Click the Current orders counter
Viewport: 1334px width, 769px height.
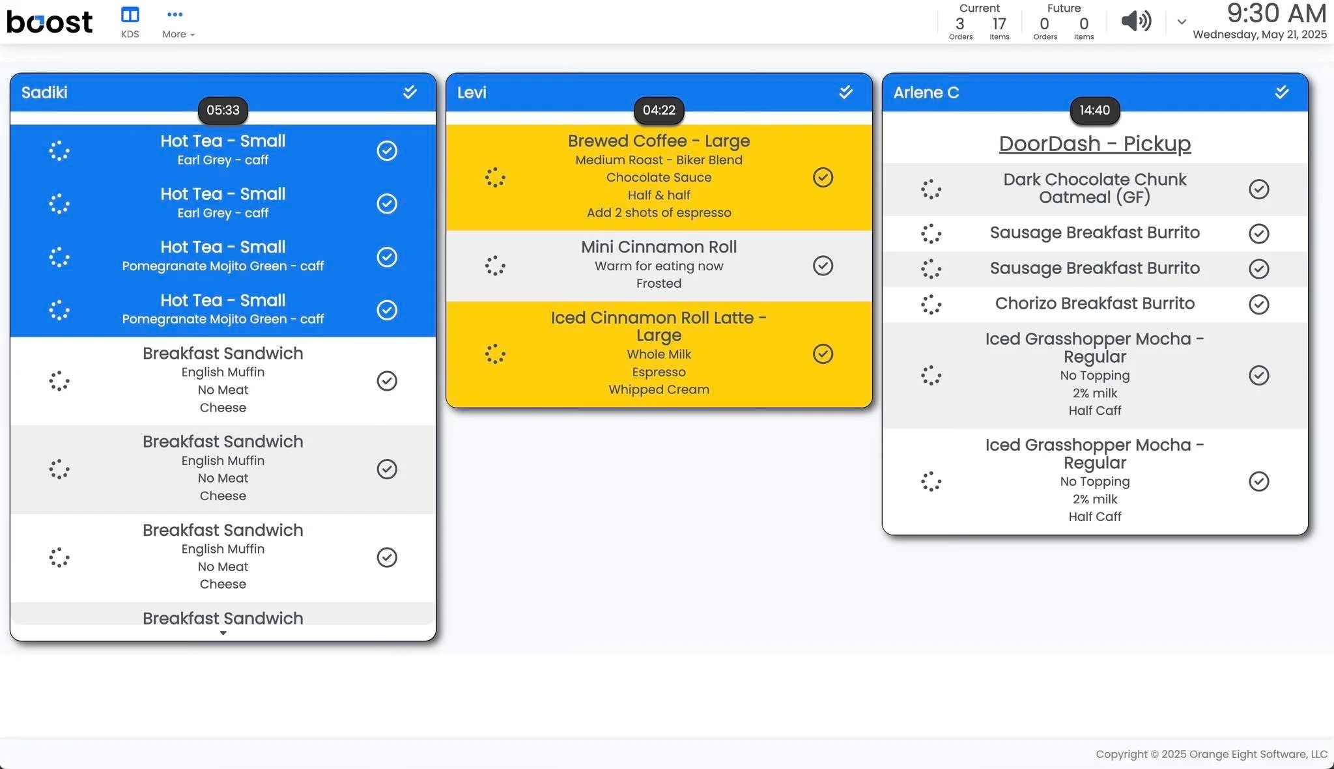960,26
